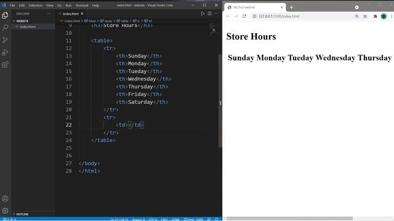Select the My first website browser tab

[255, 7]
